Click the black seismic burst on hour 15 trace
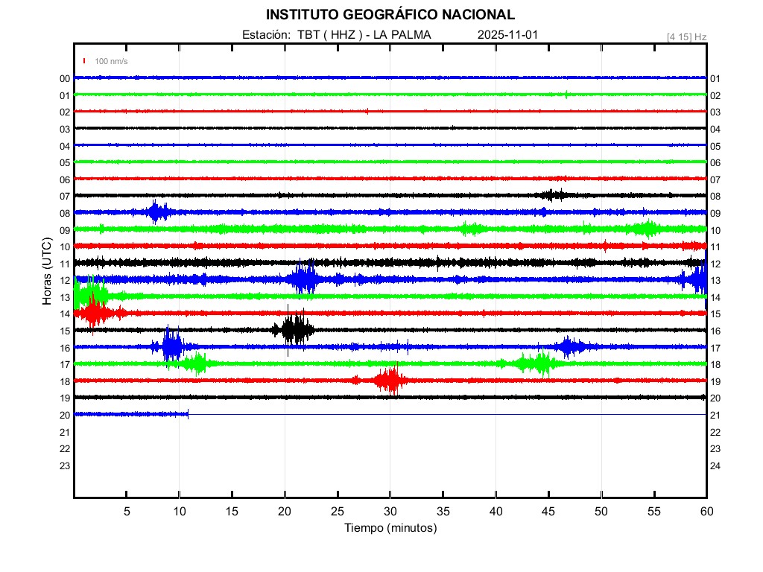Image resolution: width=763 pixels, height=572 pixels. click(x=295, y=329)
